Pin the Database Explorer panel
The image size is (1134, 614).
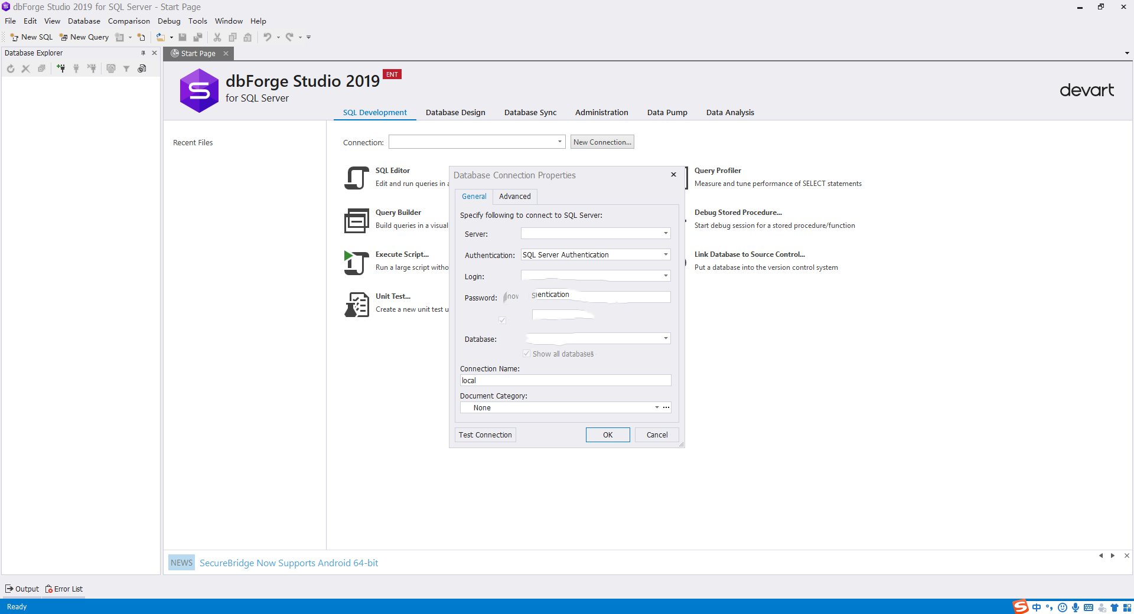coord(143,53)
